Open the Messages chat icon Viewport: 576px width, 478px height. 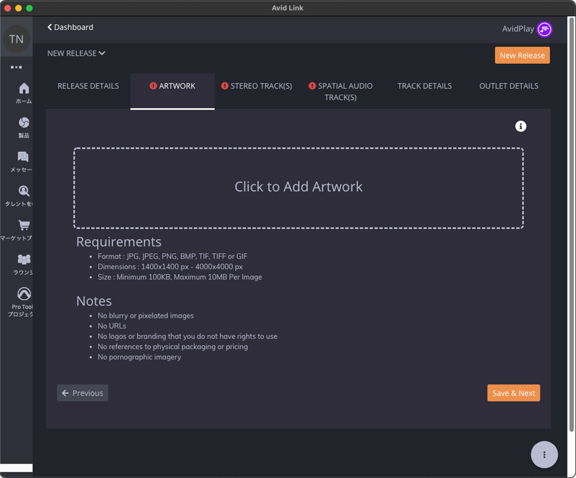pos(23,157)
